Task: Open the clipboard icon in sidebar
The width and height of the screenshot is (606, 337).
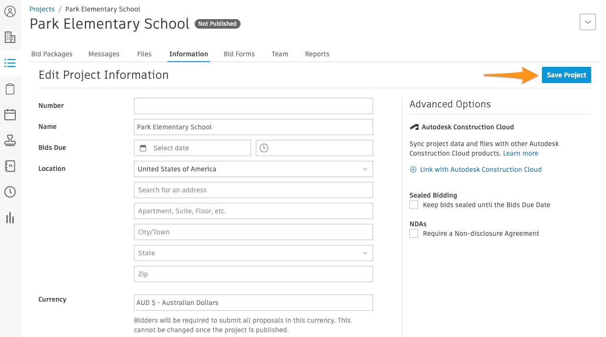Action: 10,89
